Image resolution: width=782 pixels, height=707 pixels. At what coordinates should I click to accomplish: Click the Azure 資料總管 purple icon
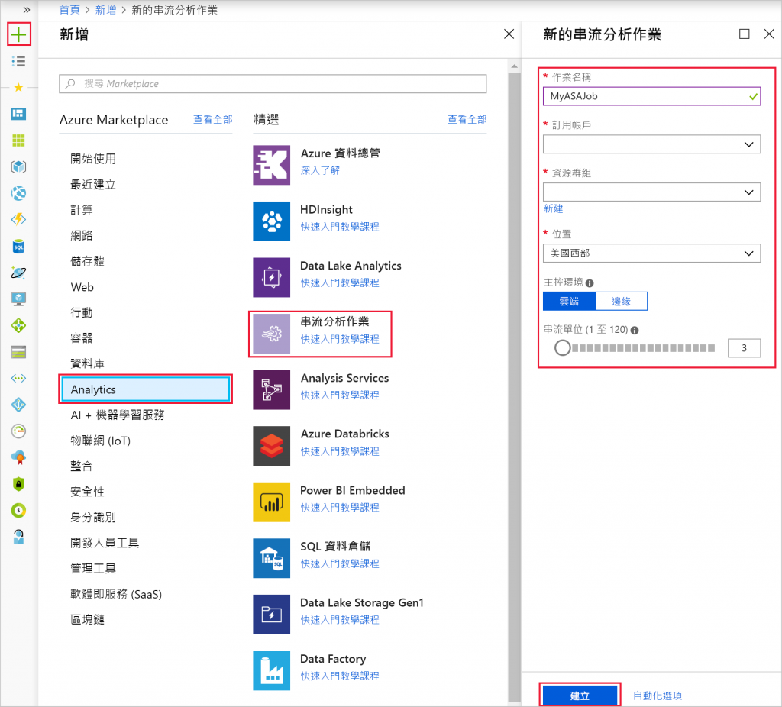(x=271, y=165)
